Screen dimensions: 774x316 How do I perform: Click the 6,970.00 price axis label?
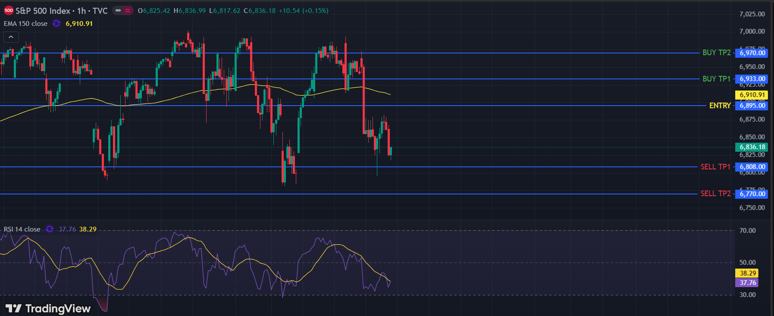click(x=752, y=53)
